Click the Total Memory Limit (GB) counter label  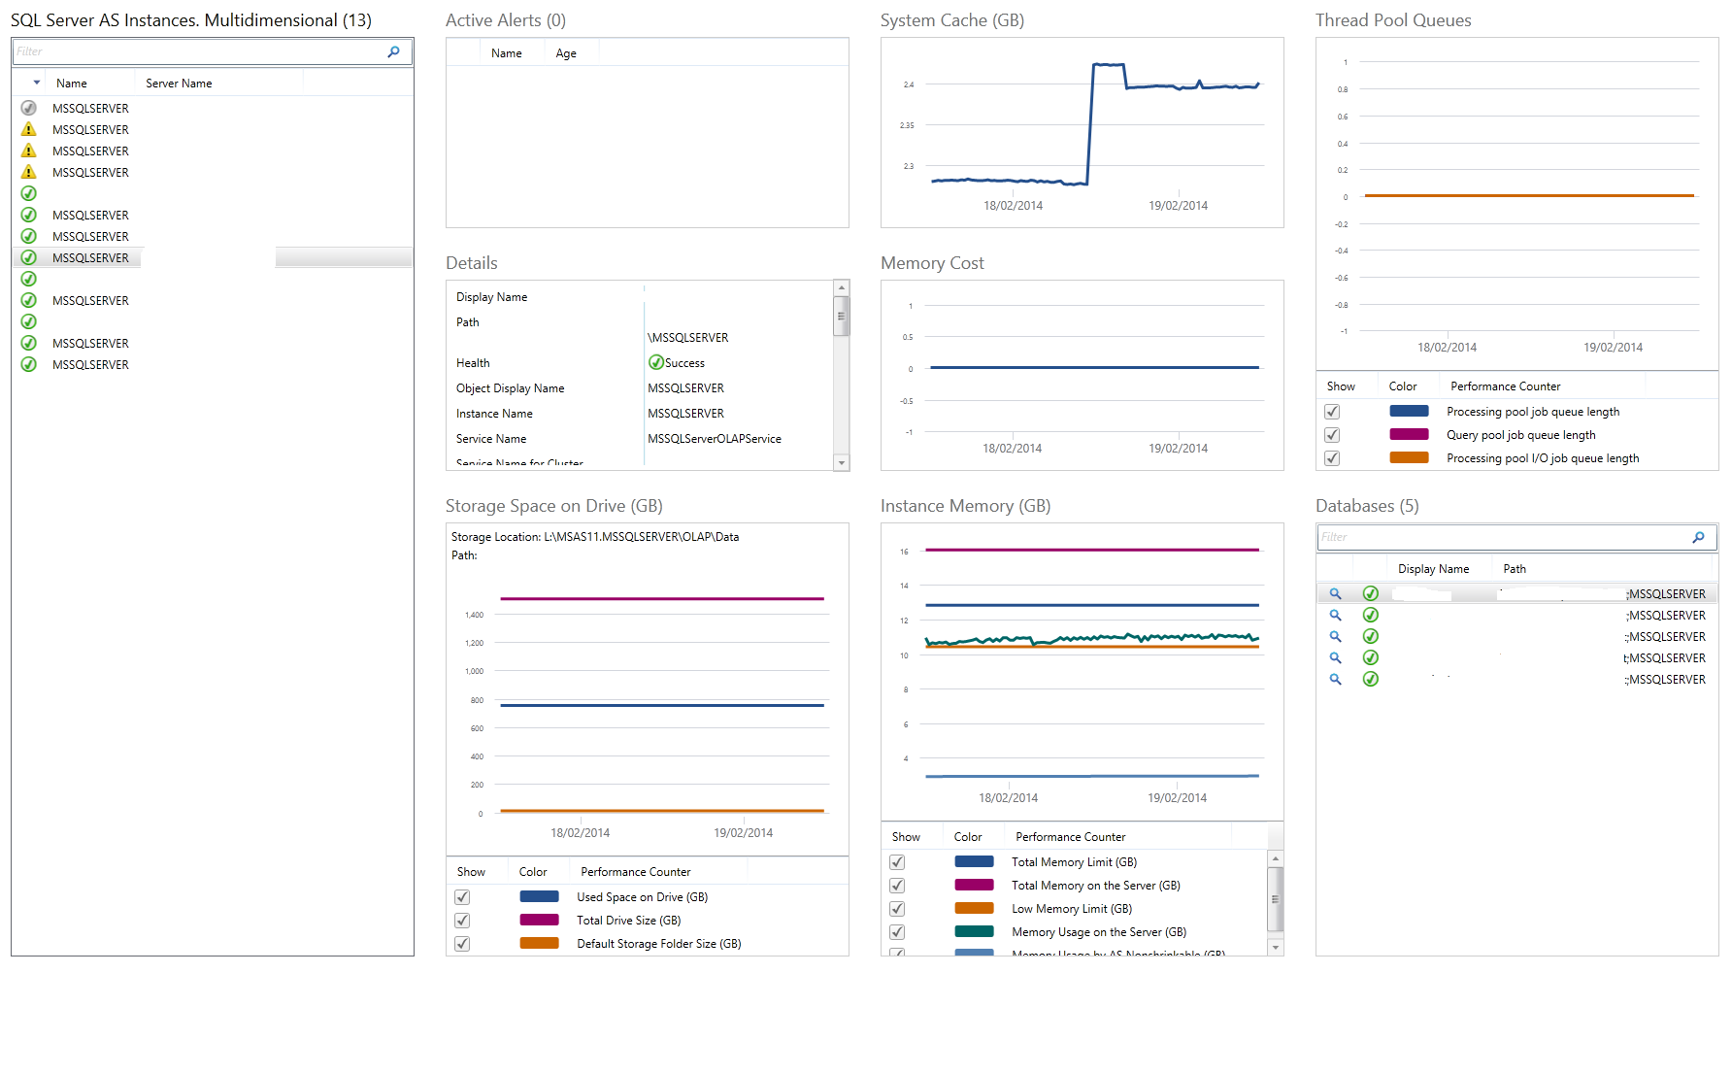(x=1074, y=862)
